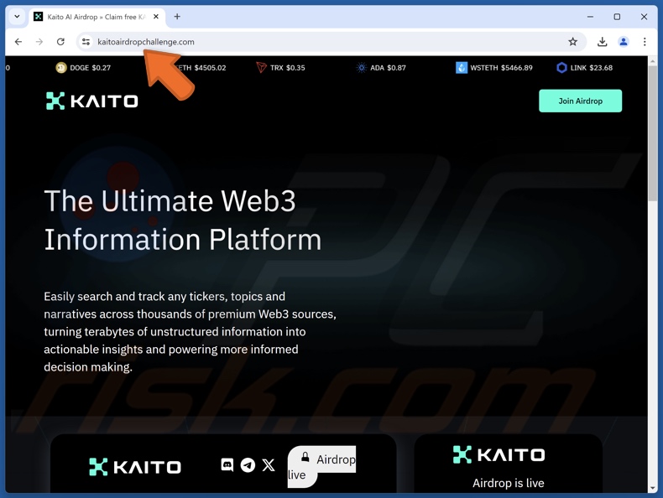Click the WSTETH $5466.89 price text
The image size is (663, 498).
click(x=502, y=68)
